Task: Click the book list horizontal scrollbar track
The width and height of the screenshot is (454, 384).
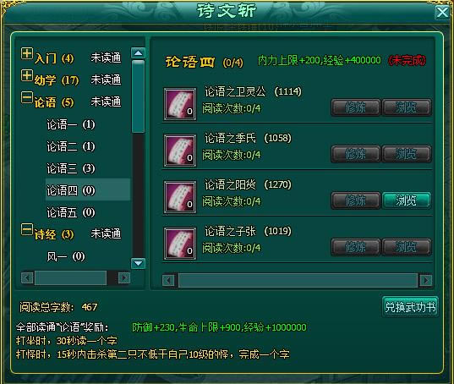Action: coord(298,280)
